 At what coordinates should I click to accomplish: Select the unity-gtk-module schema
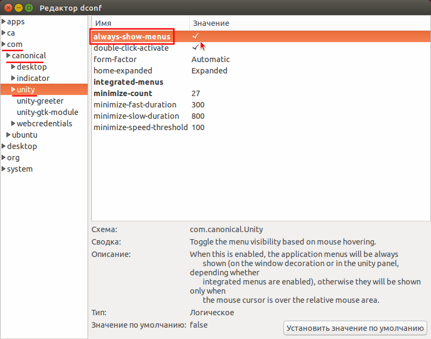tap(48, 112)
